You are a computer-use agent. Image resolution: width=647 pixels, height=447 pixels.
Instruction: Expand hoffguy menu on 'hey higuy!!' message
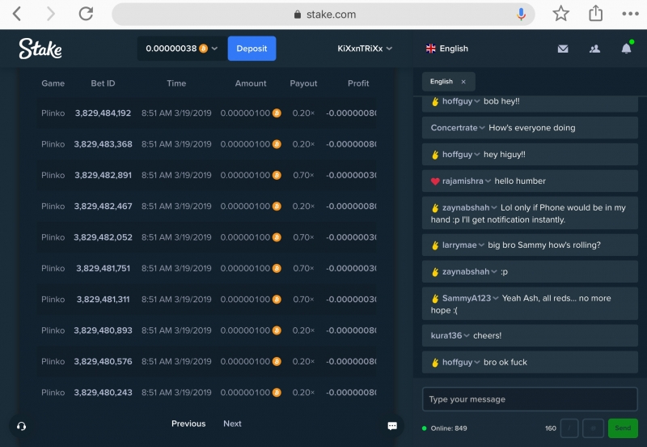(x=477, y=155)
